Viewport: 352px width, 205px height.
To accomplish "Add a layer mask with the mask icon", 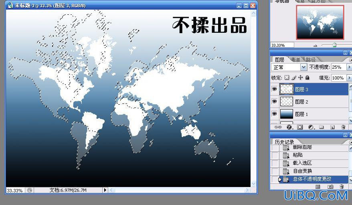I will (x=300, y=127).
